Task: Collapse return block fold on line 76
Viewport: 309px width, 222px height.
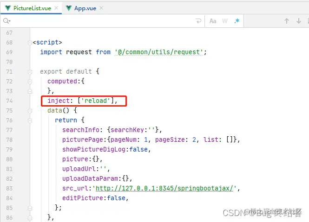Action: point(30,121)
